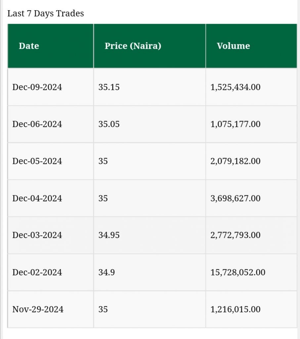Viewport: 300px width, 339px height.
Task: Select the Nov-29-2024 date cell
Action: point(38,309)
